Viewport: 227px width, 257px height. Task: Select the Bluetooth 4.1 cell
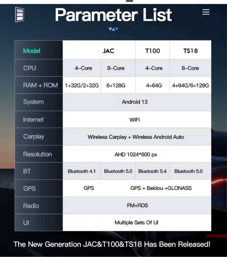tap(82, 171)
